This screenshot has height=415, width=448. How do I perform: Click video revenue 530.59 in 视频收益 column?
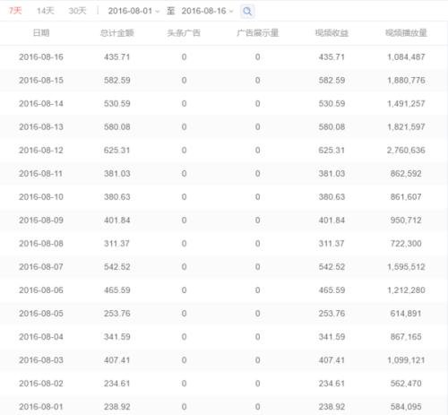pos(332,104)
